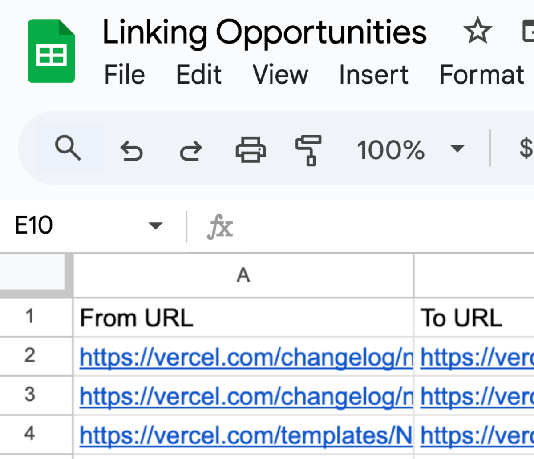The width and height of the screenshot is (534, 459).
Task: Open the vercel templates link in row 4
Action: pos(246,435)
